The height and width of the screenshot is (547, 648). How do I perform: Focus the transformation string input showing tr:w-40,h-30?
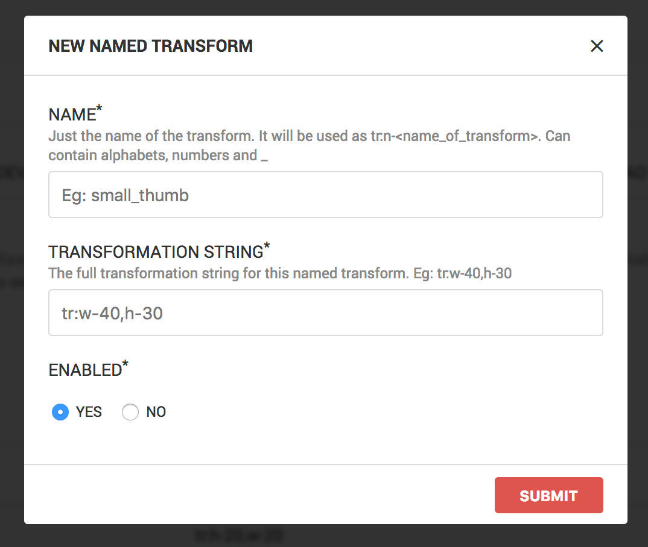coord(325,312)
